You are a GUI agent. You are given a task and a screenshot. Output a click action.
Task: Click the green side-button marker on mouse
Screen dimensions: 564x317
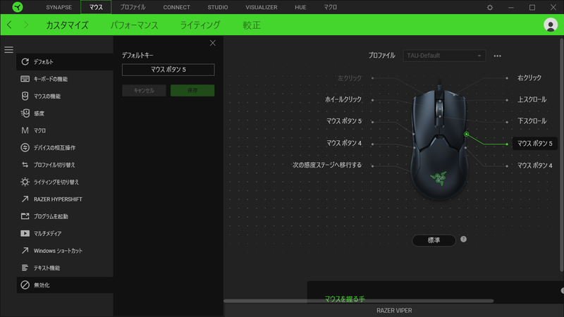click(x=466, y=134)
